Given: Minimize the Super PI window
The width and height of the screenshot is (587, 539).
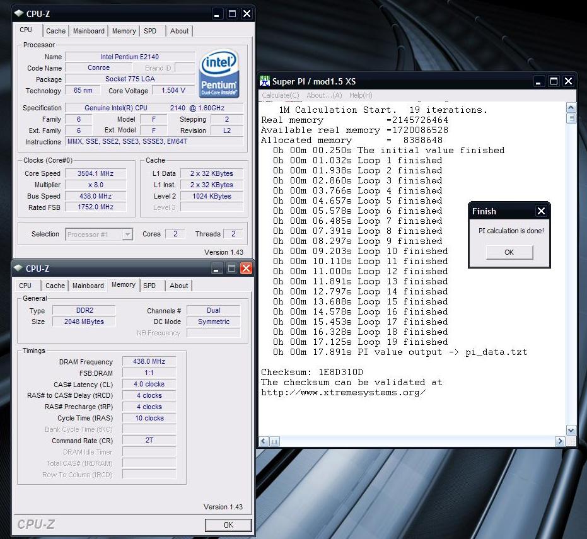Looking at the screenshot, I should coord(538,81).
